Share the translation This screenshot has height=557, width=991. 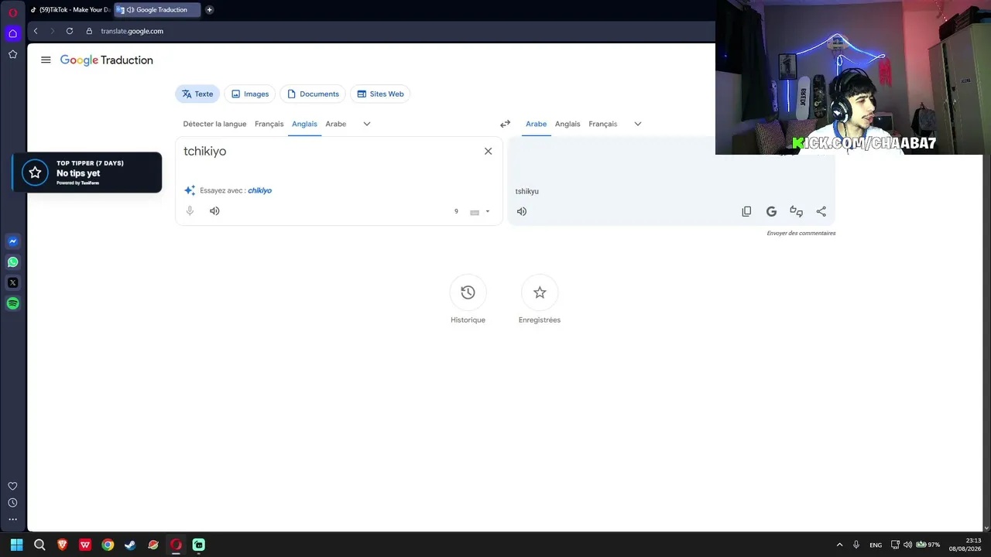[821, 211]
